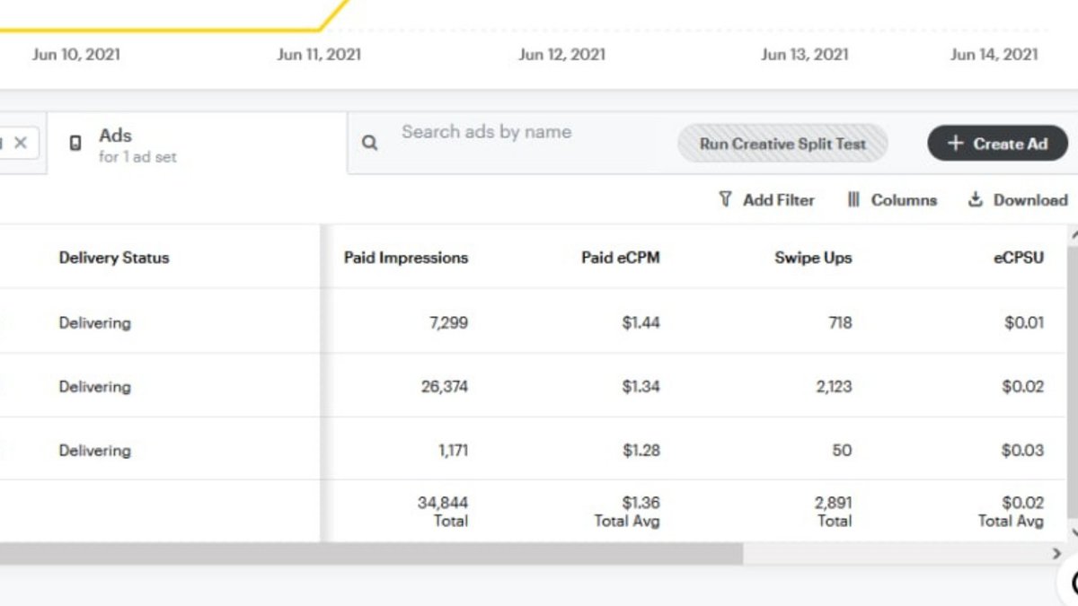Image resolution: width=1078 pixels, height=606 pixels.
Task: Sort by the Swipe Ups column header
Action: [813, 258]
